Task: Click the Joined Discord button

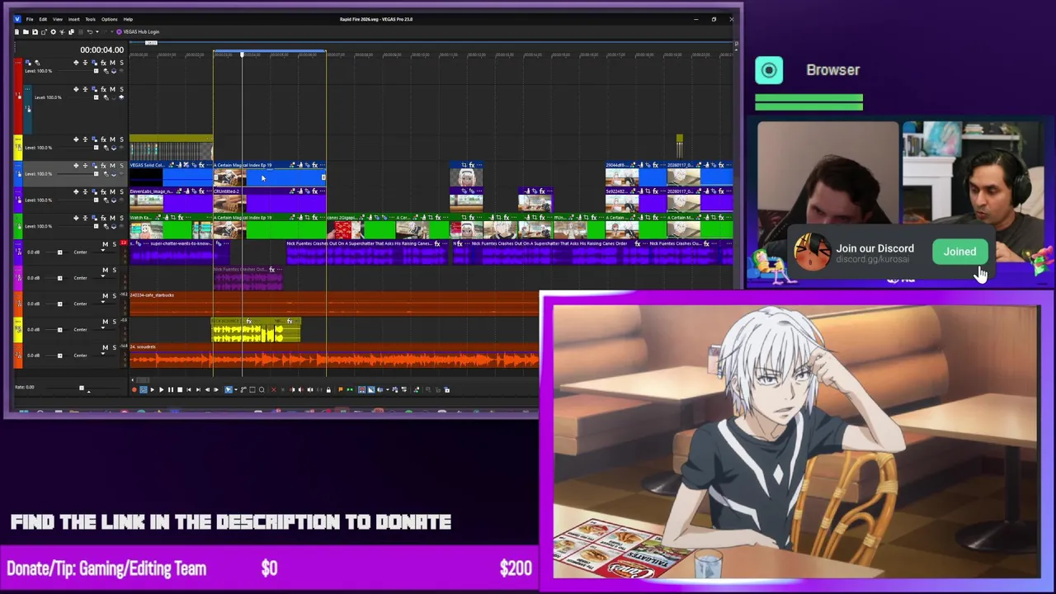Action: [x=959, y=252]
